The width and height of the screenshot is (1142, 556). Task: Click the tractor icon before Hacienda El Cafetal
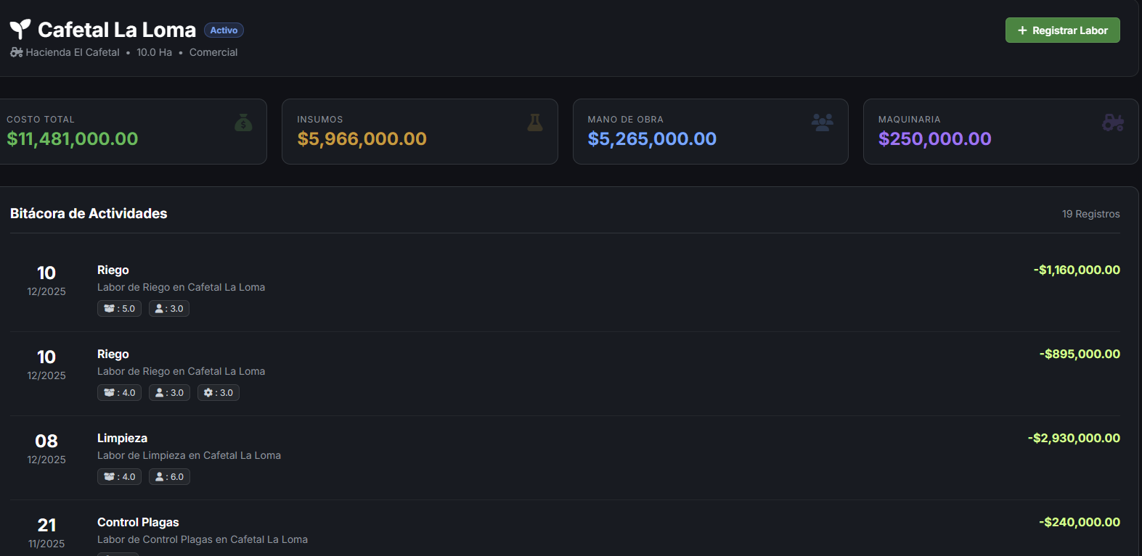pyautogui.click(x=16, y=52)
